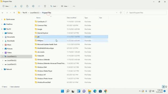
Task: Launch Google Chrome from taskbar
Action: click(x=106, y=91)
